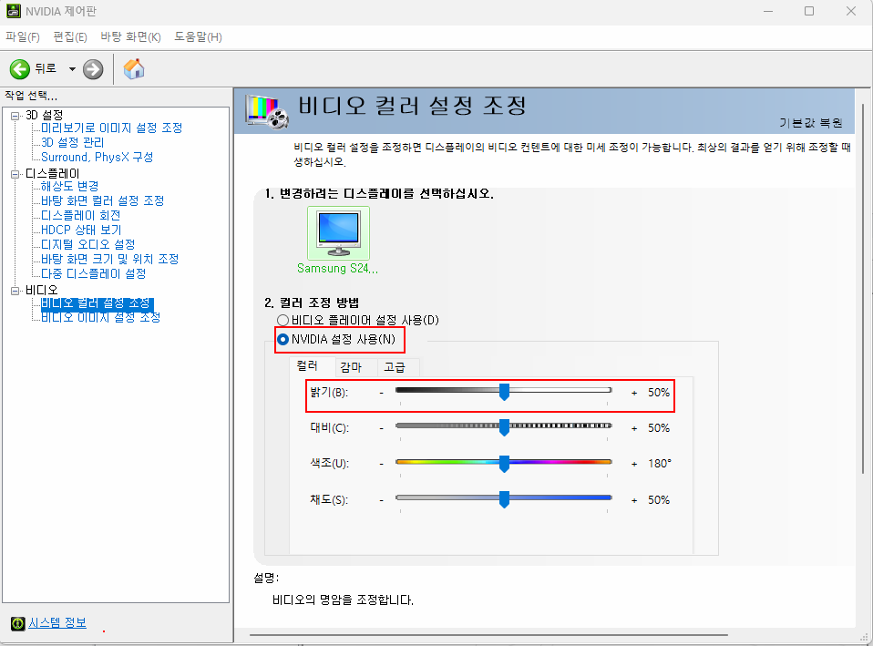Click the 채도 saturation plus sign

click(x=634, y=500)
